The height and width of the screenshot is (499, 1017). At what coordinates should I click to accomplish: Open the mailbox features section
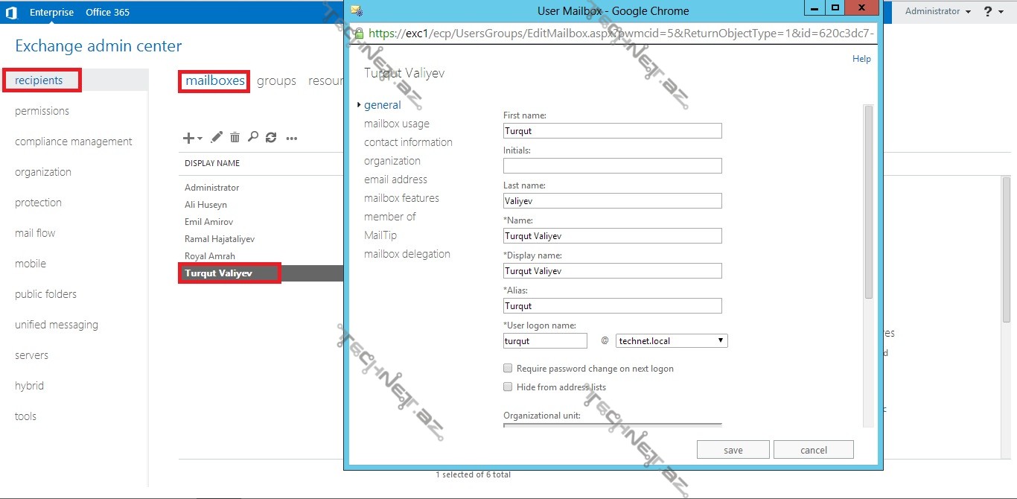click(x=401, y=198)
